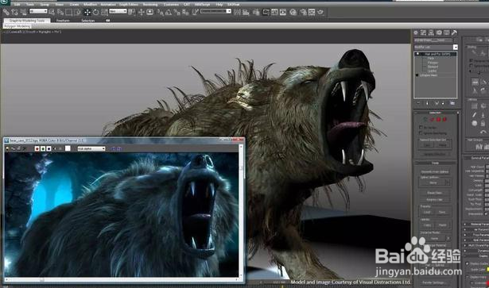Expand the Material Parameters rollout

click(x=477, y=225)
